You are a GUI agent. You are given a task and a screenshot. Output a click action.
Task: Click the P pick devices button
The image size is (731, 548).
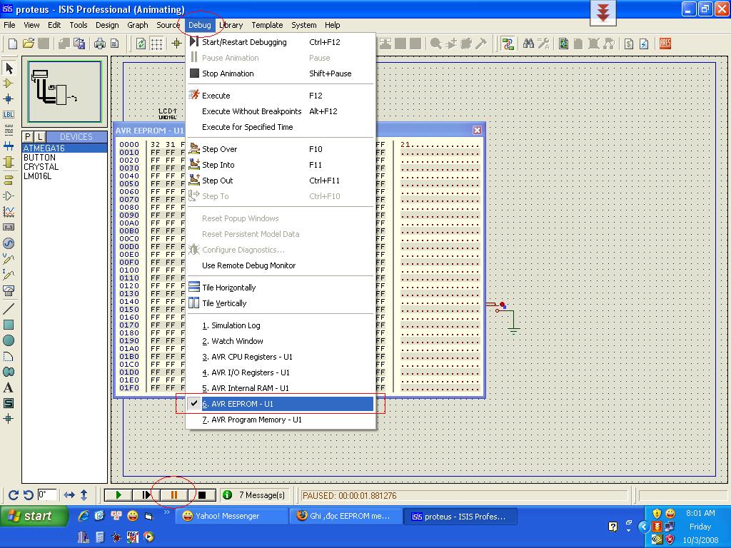click(x=28, y=136)
